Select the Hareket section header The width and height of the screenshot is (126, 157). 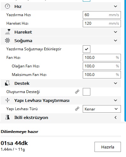[x=61, y=32]
